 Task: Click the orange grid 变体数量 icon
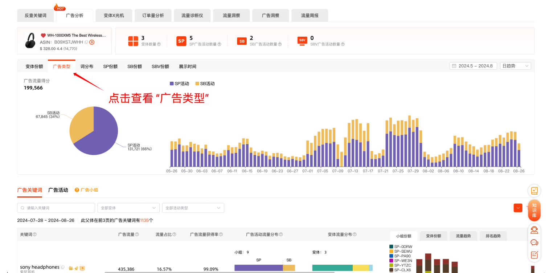pos(133,41)
